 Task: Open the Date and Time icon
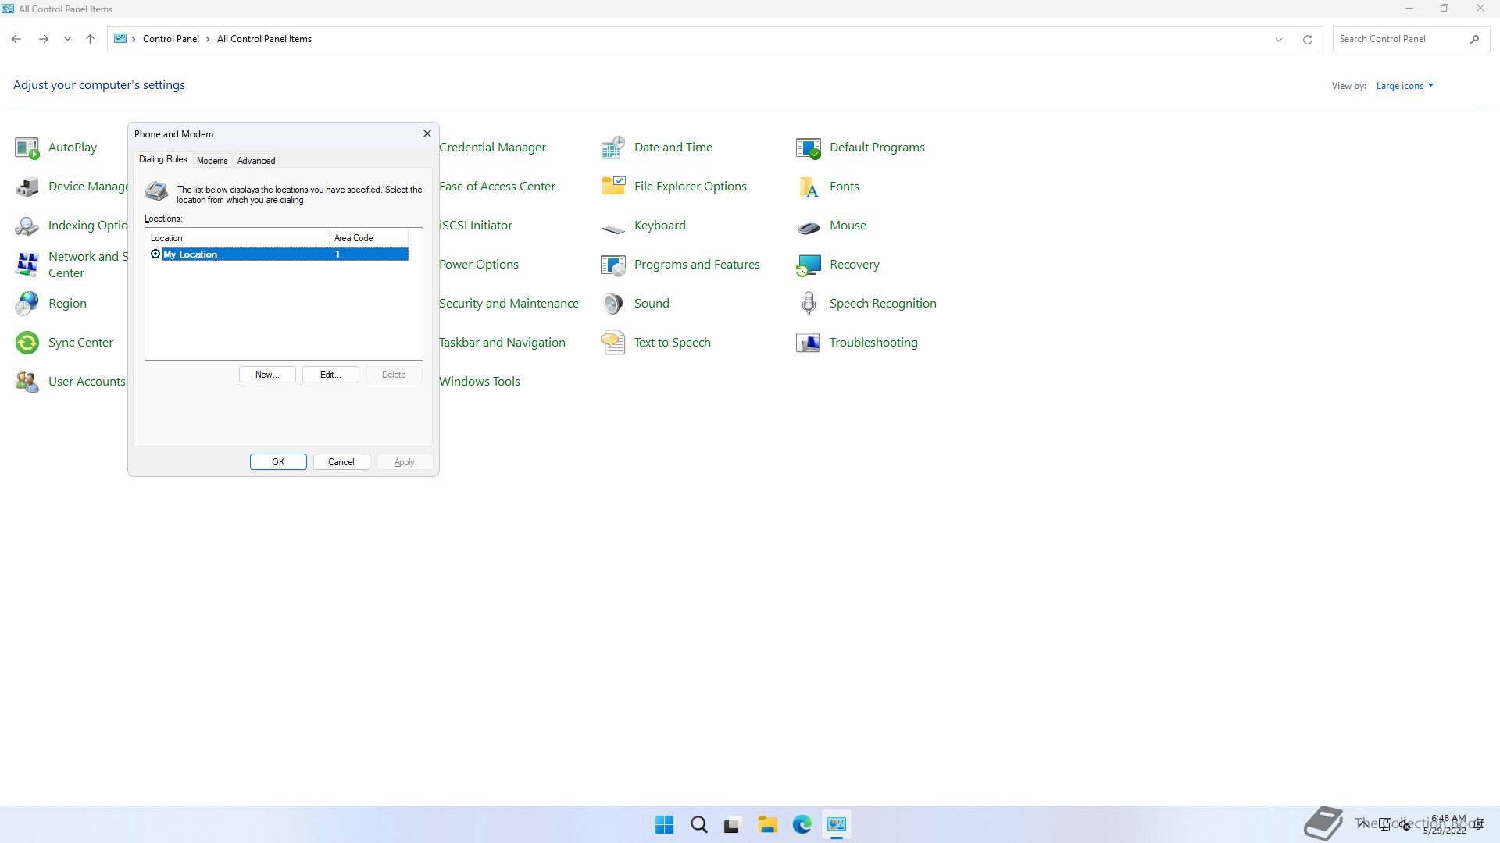click(613, 148)
